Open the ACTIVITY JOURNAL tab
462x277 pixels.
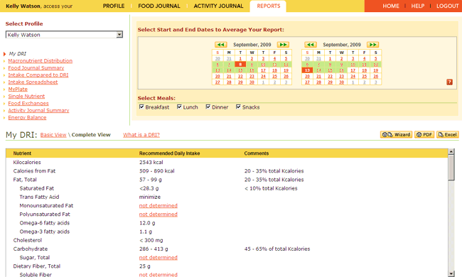[x=218, y=6]
